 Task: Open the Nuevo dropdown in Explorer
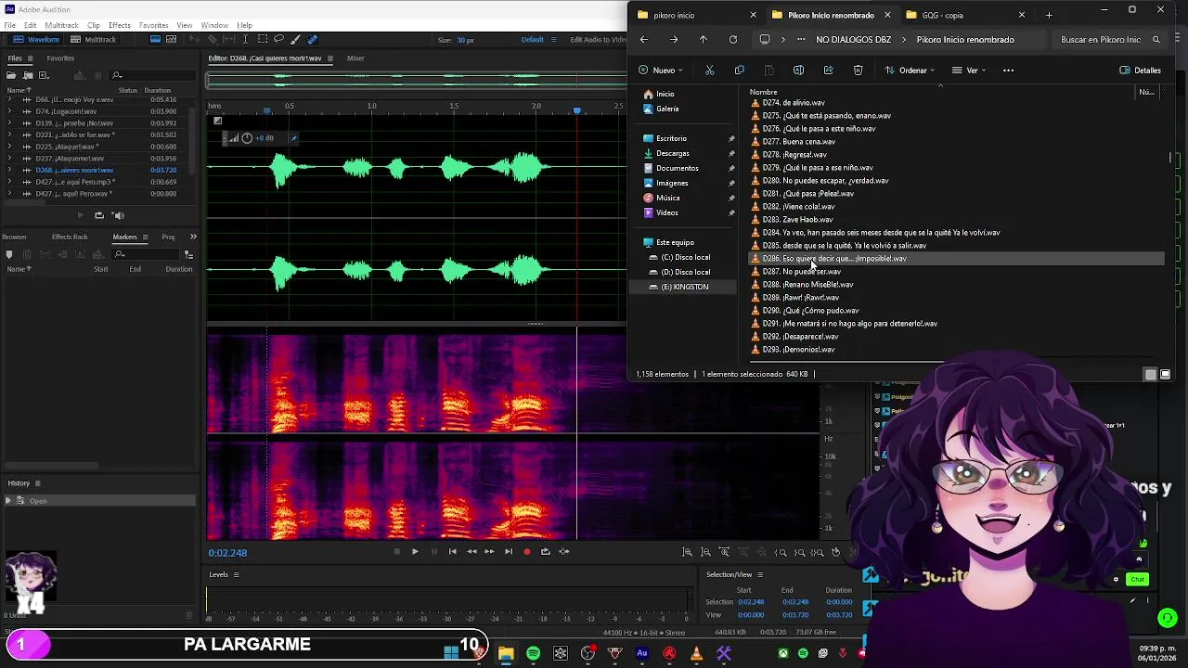click(x=661, y=71)
